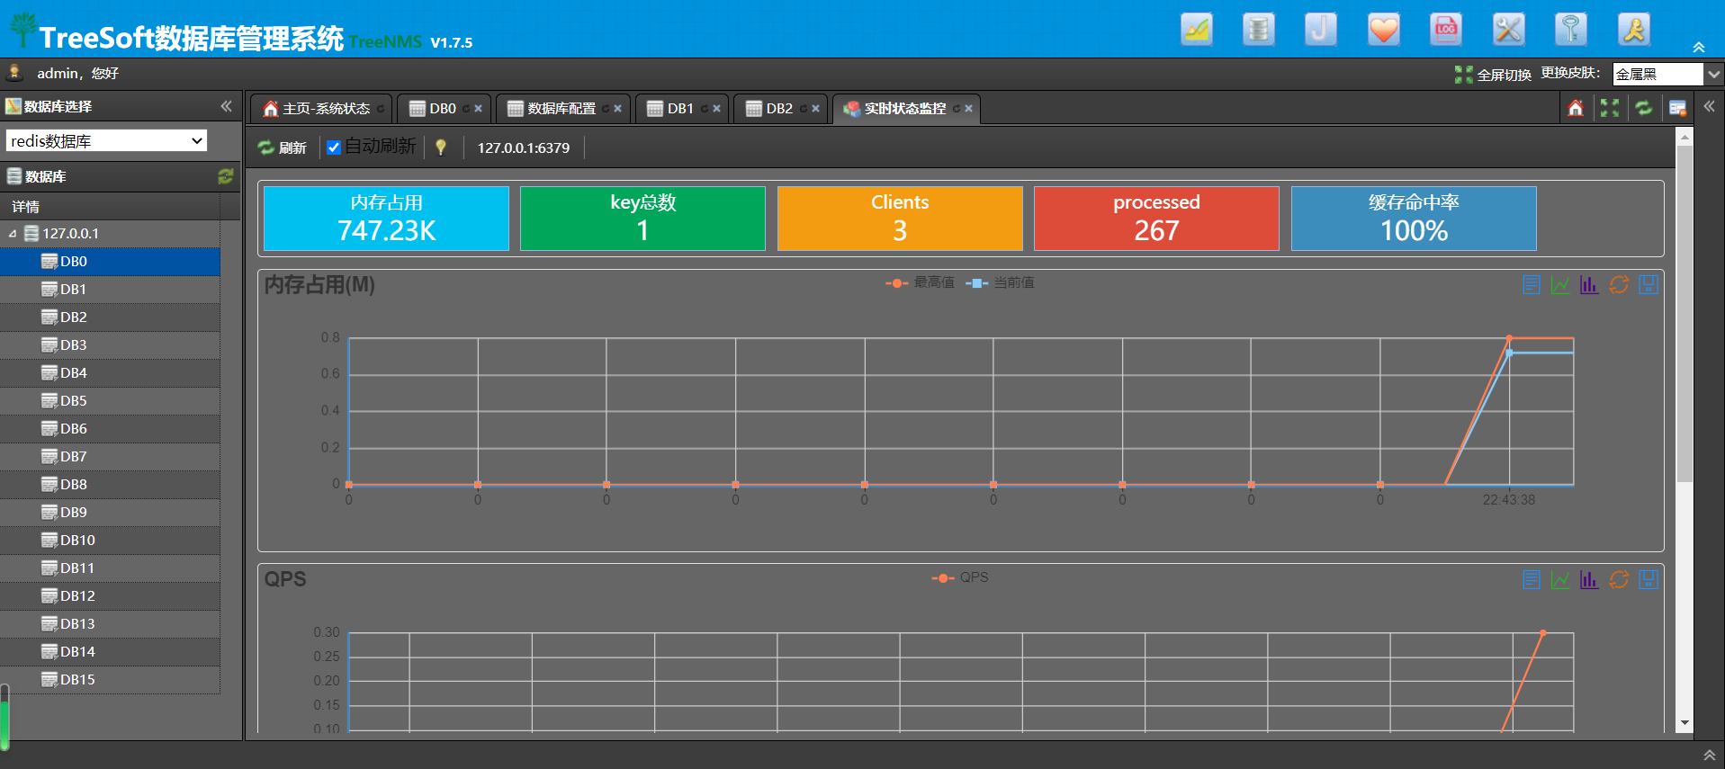Switch memory chart to bar type

click(1589, 284)
